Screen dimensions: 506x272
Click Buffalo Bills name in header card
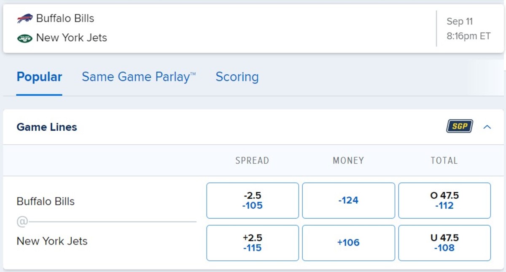click(x=65, y=19)
